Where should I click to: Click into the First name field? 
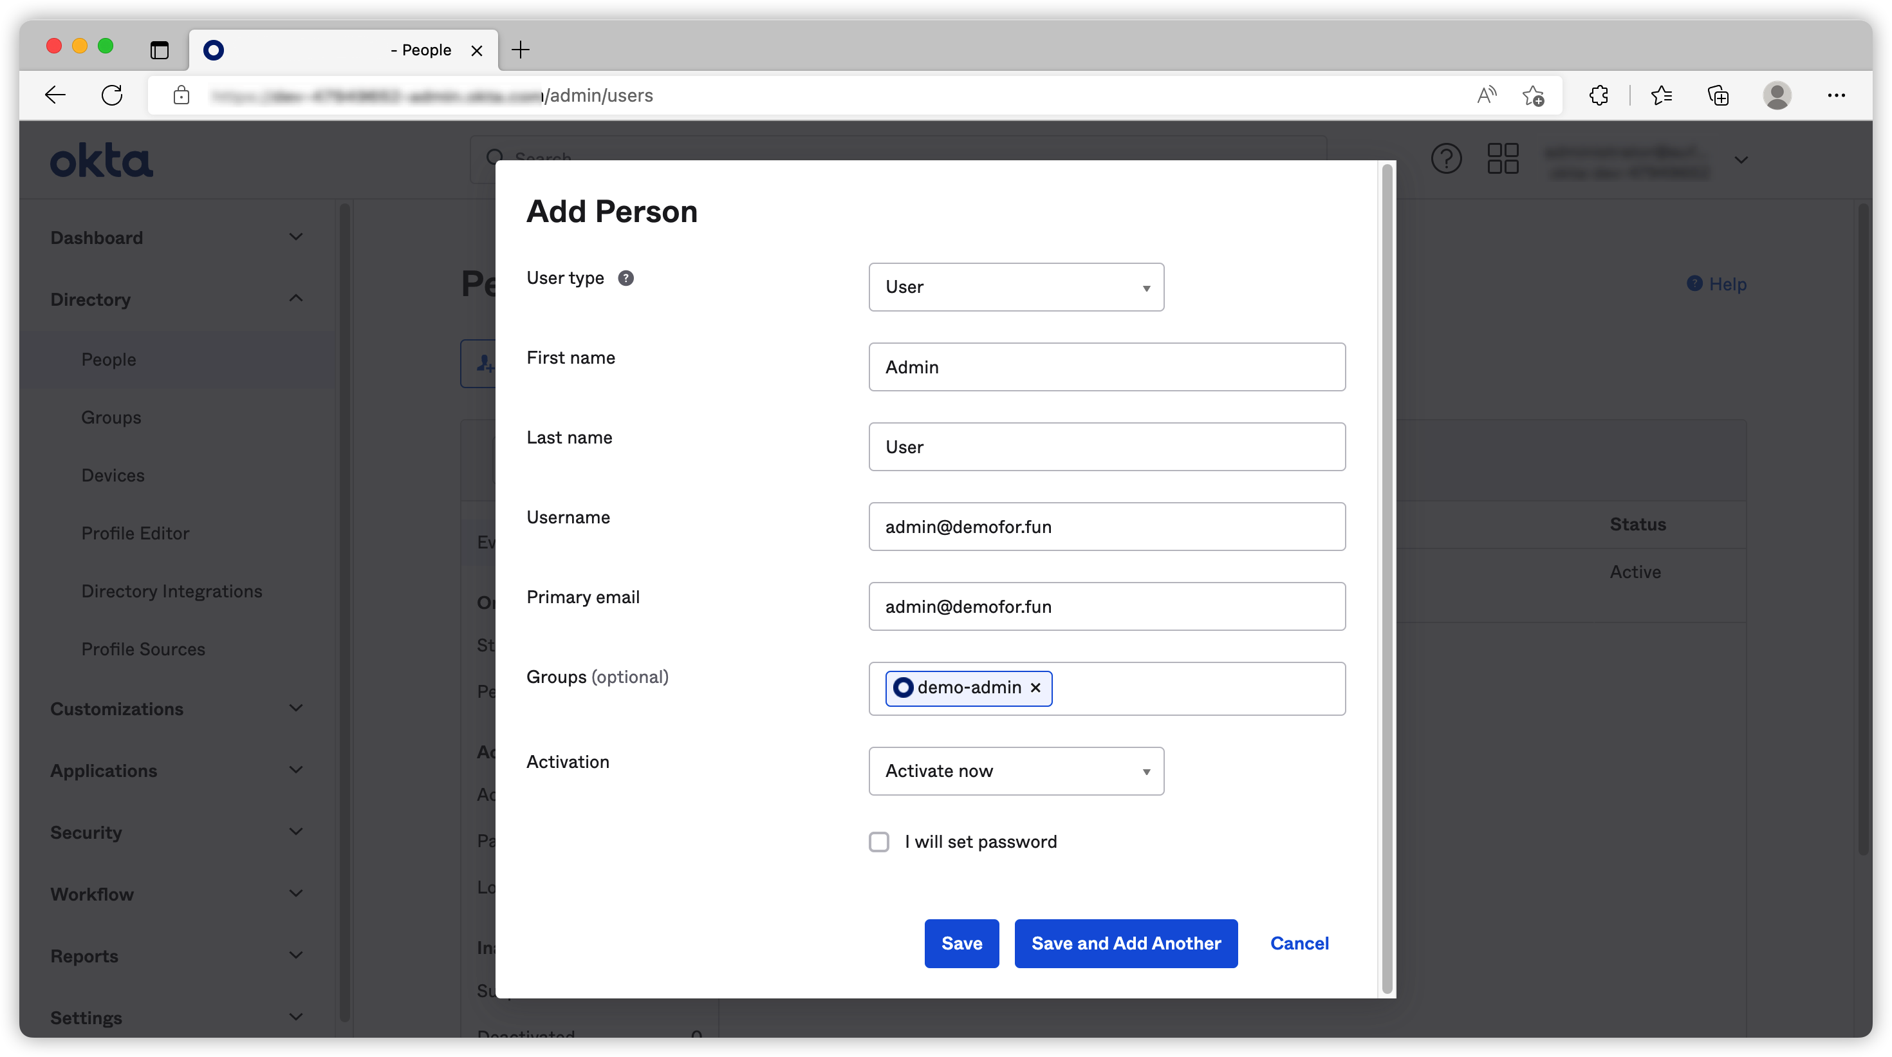(x=1106, y=368)
